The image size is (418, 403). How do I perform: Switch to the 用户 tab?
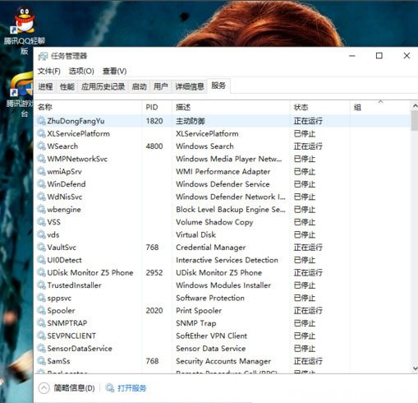[161, 86]
